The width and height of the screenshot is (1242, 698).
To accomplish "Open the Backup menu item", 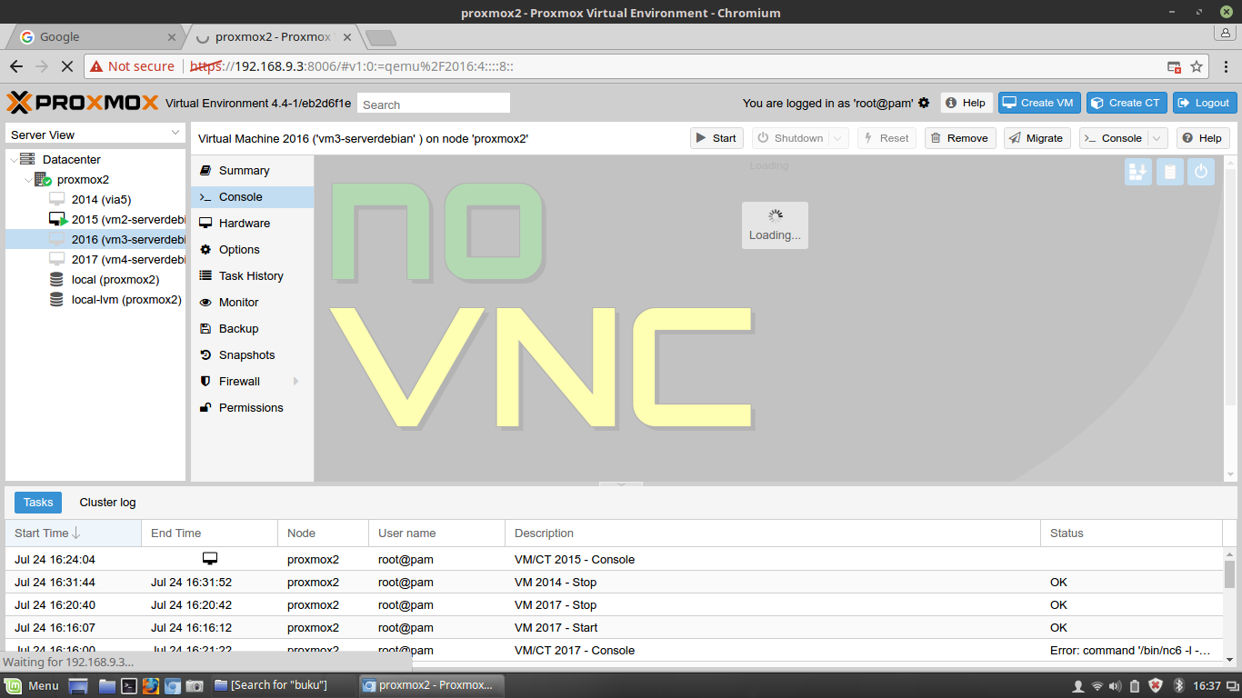I will pyautogui.click(x=252, y=329).
